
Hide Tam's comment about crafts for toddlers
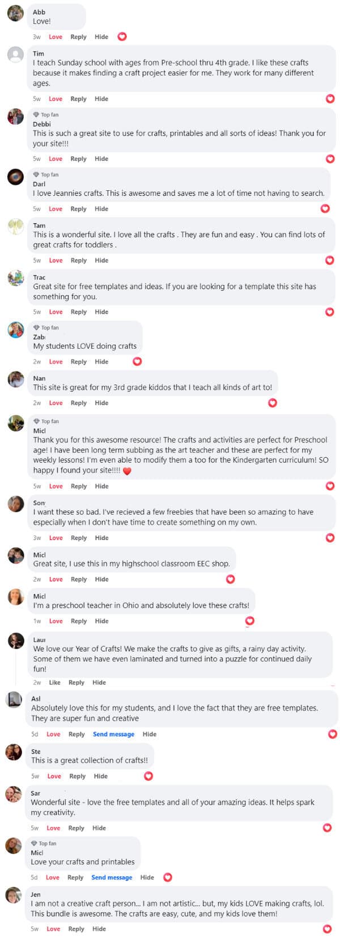tap(101, 261)
